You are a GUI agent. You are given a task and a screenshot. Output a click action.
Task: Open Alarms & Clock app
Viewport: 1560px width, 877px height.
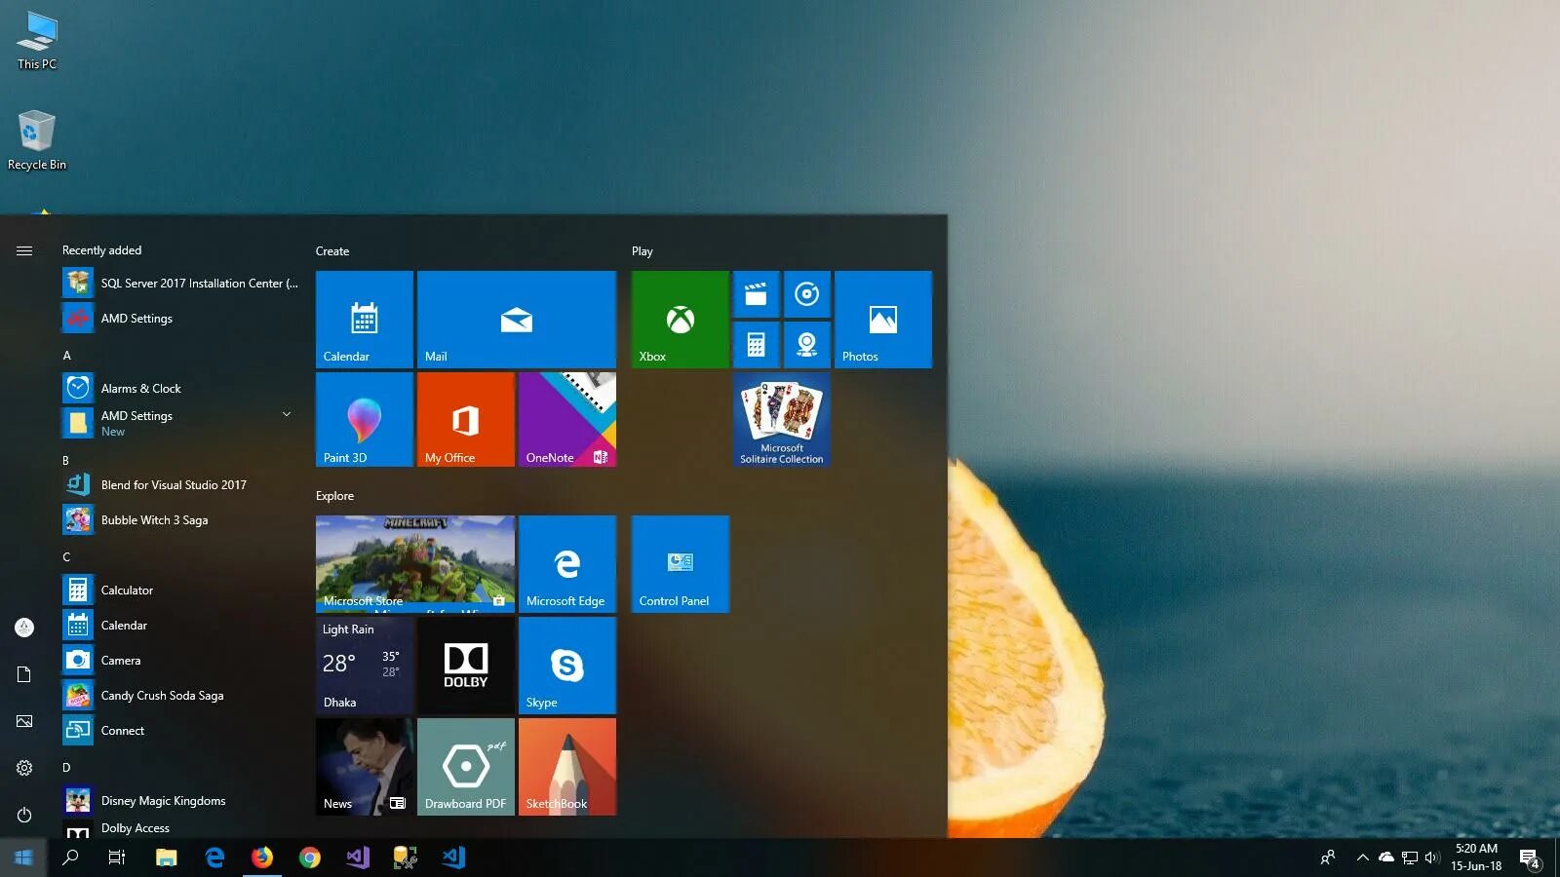pyautogui.click(x=181, y=389)
